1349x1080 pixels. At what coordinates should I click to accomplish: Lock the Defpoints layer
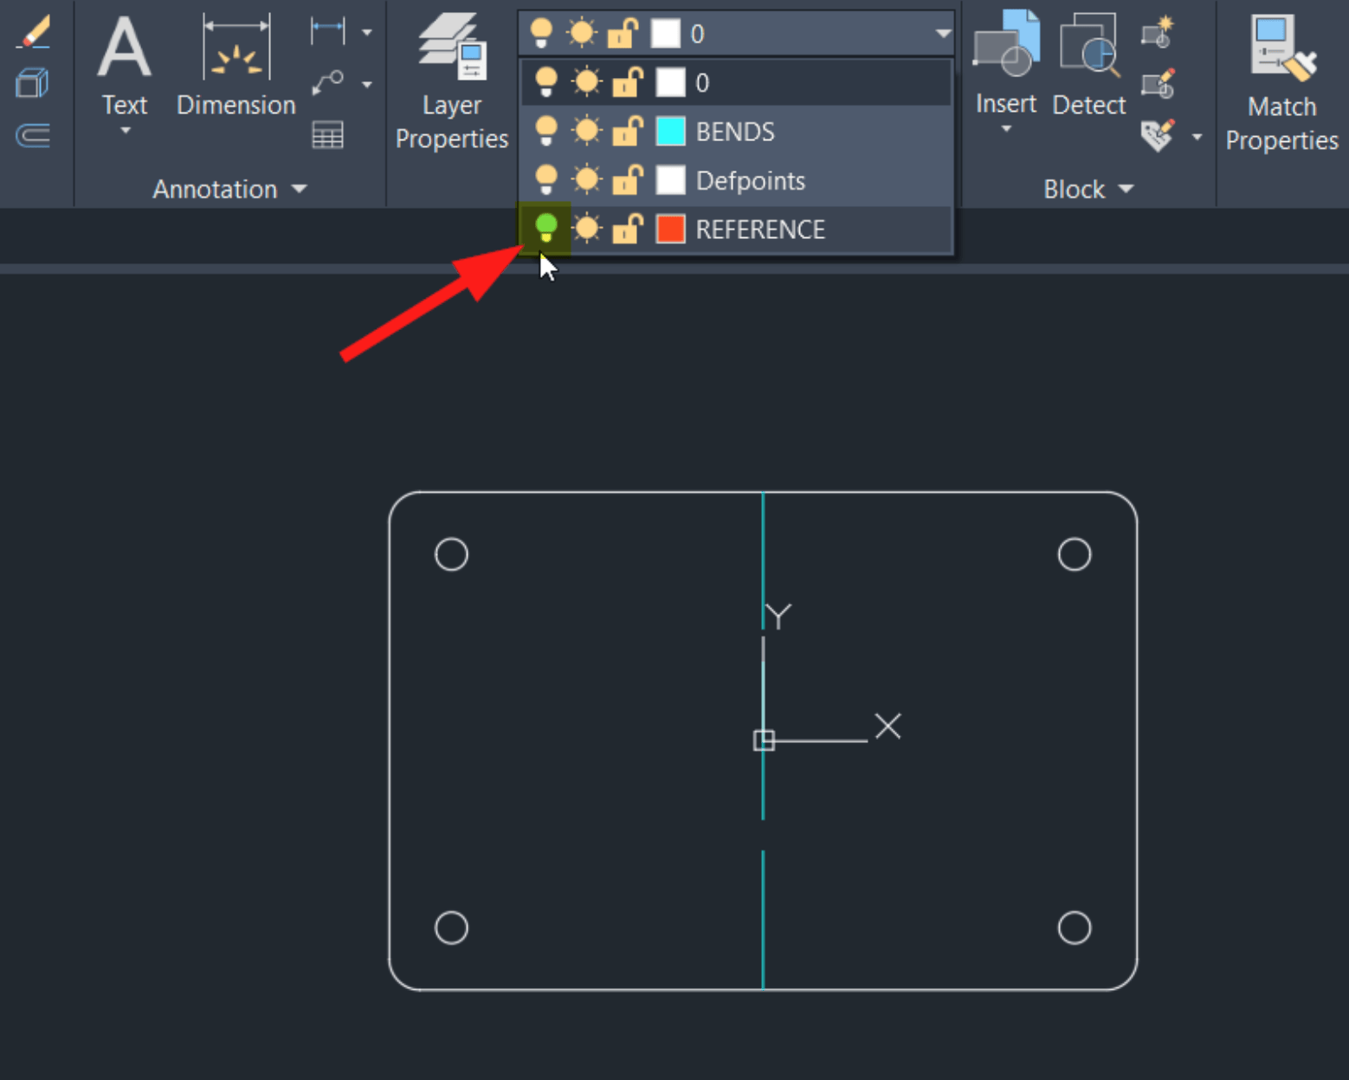coord(627,180)
